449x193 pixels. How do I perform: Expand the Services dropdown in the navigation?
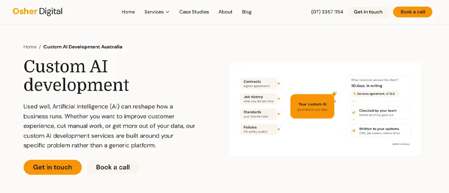(x=156, y=12)
